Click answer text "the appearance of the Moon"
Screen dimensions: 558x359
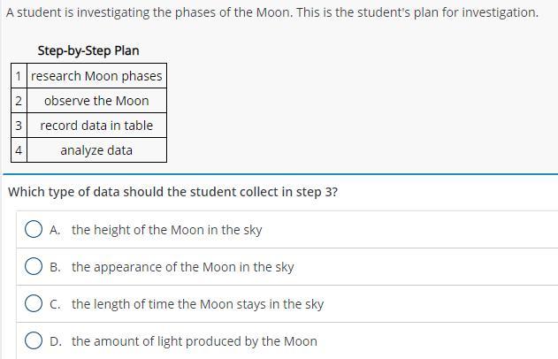click(x=182, y=267)
